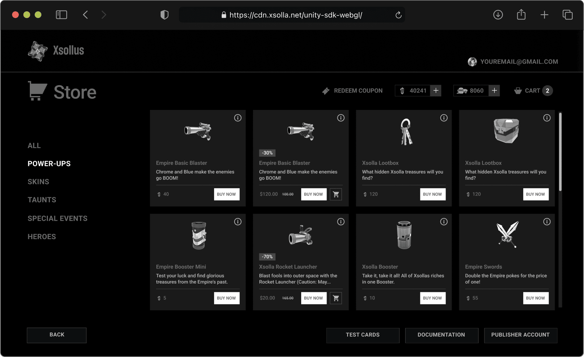Open info for the 40-coin Empire Basic Blaster
The width and height of the screenshot is (584, 357).
238,118
